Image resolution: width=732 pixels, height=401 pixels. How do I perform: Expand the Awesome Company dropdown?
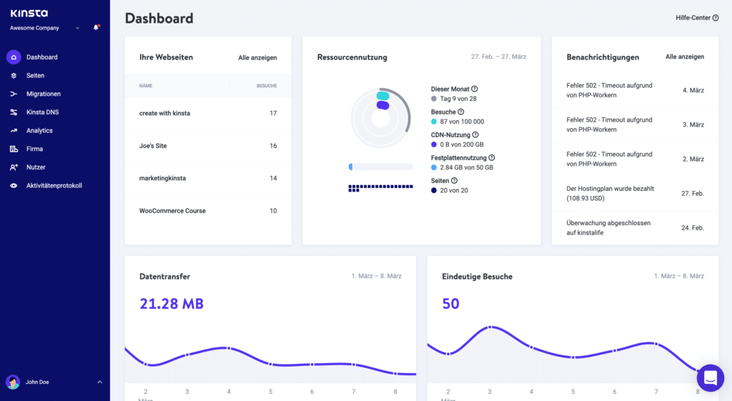point(77,28)
